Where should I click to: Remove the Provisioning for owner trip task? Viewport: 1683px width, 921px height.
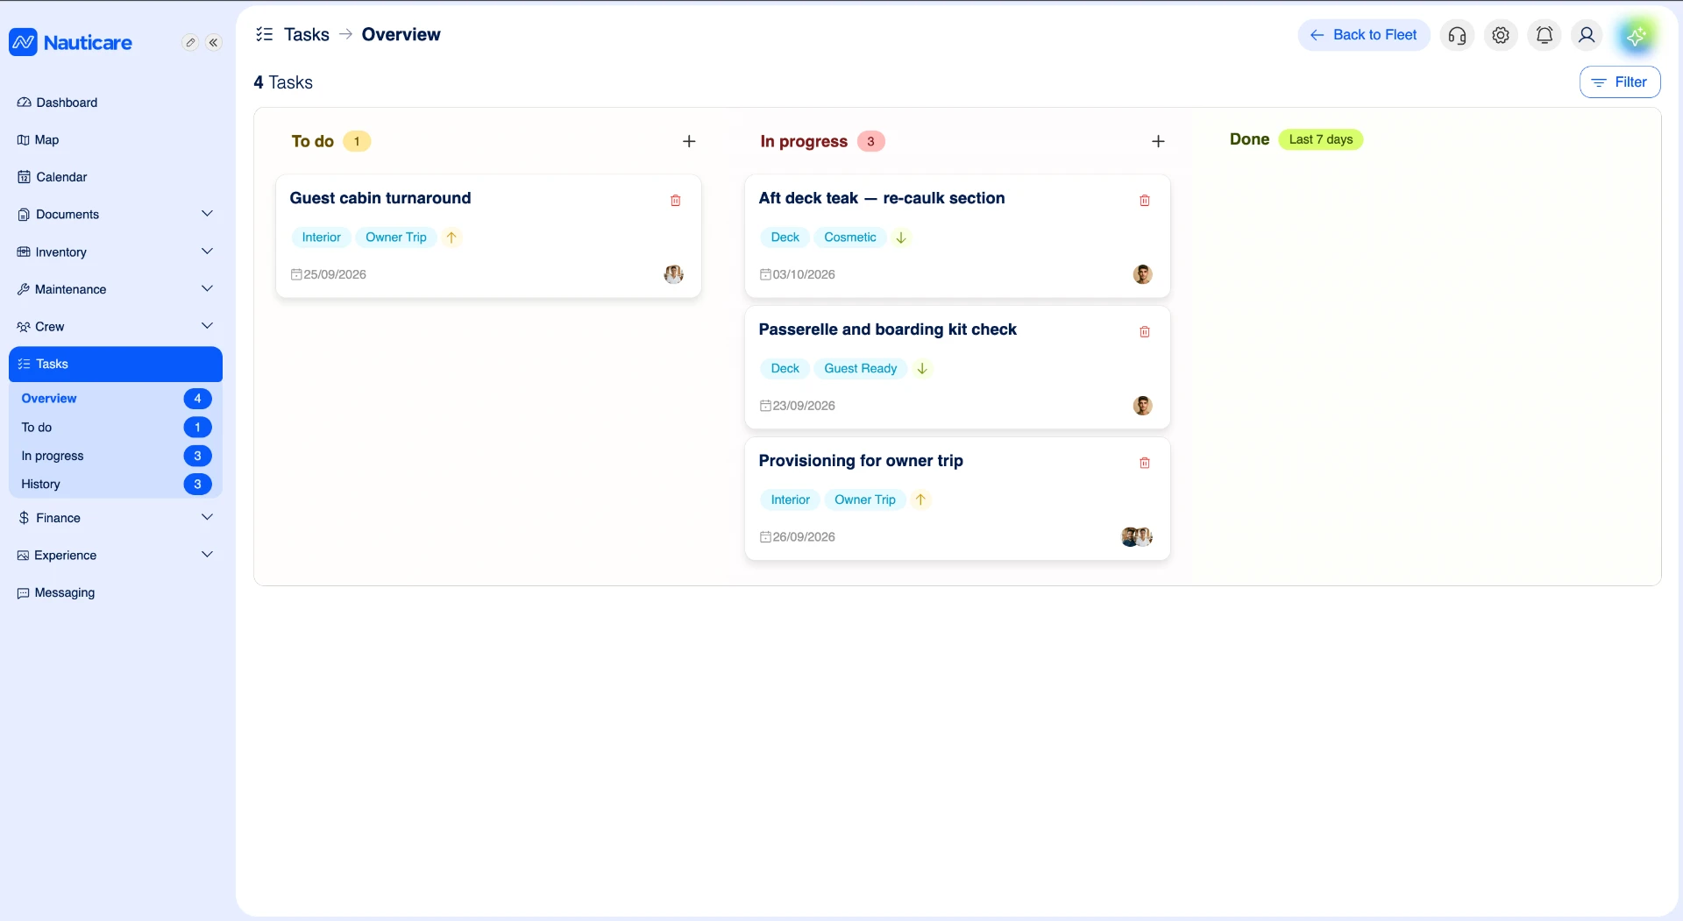pos(1144,464)
